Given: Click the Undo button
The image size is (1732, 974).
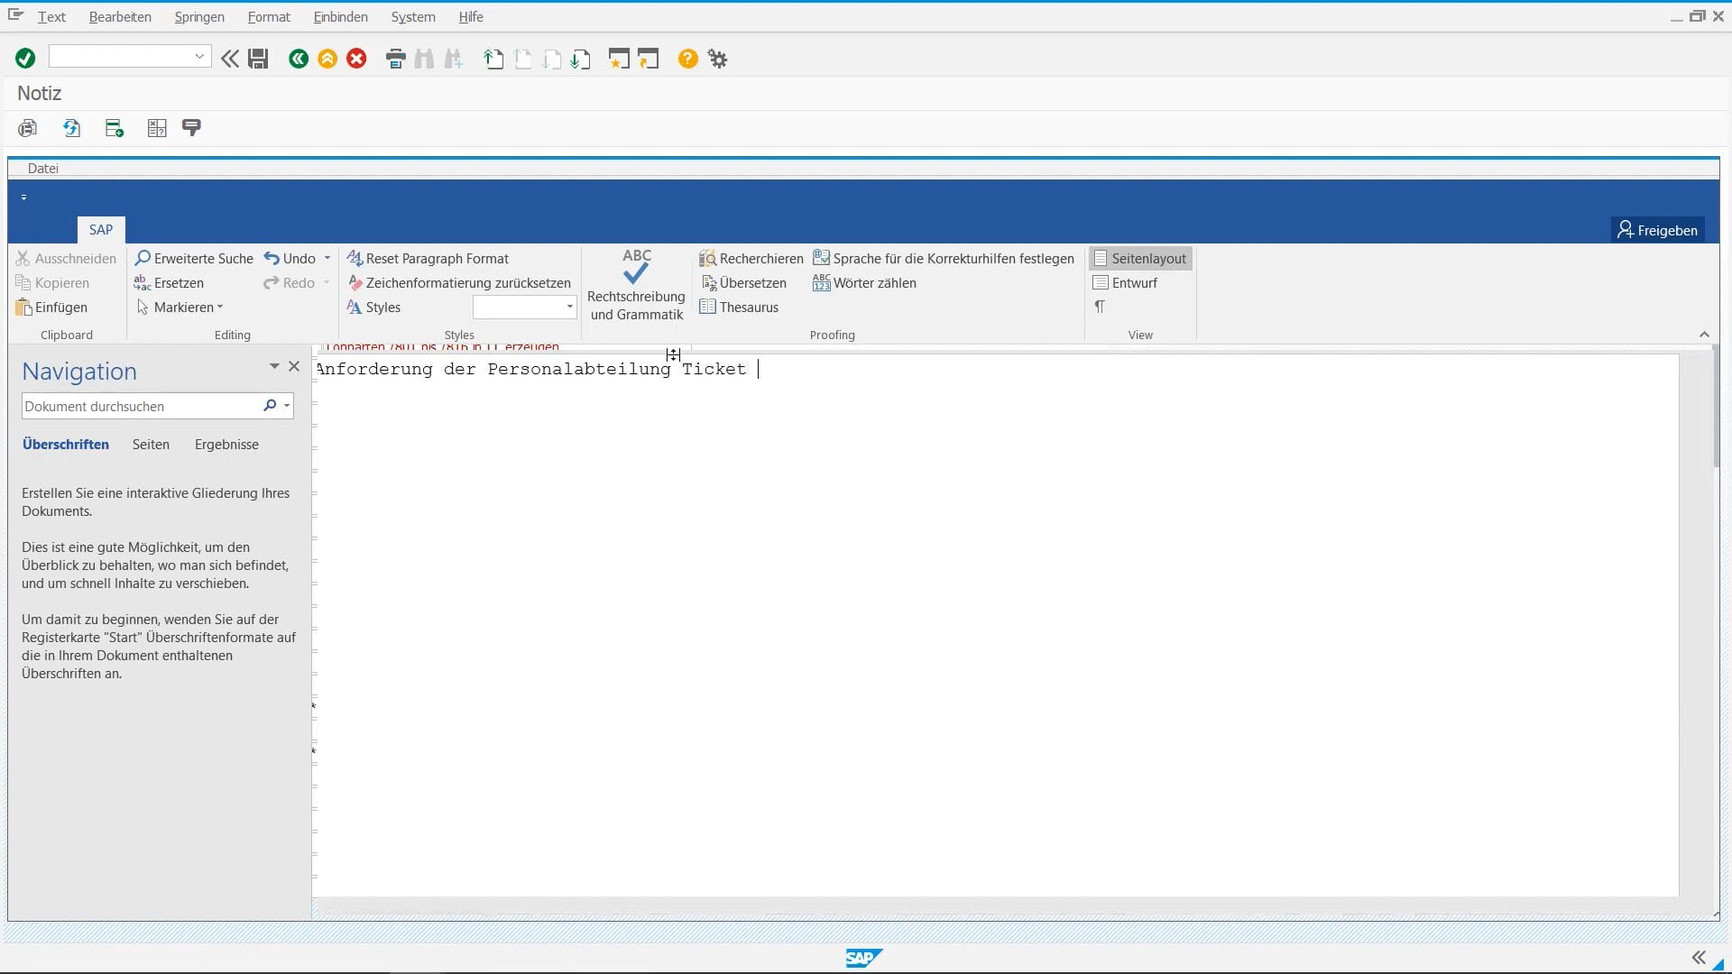Looking at the screenshot, I should pos(290,259).
